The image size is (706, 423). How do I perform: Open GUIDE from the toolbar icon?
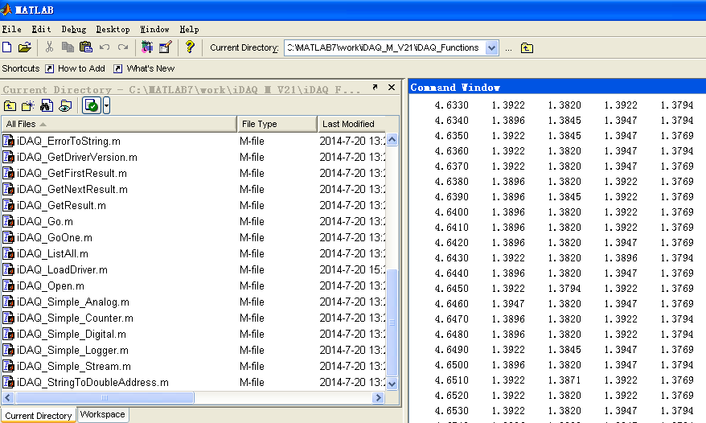(166, 47)
